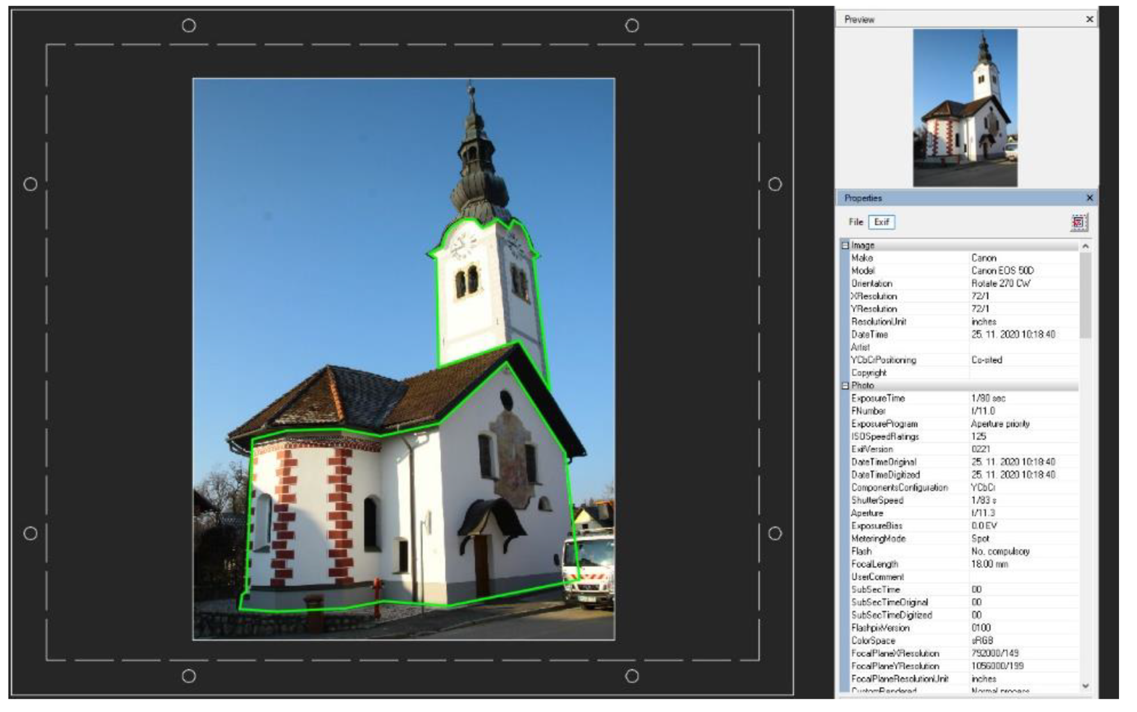Select the ExposureProgram property row
The width and height of the screenshot is (1137, 712).
pos(884,424)
